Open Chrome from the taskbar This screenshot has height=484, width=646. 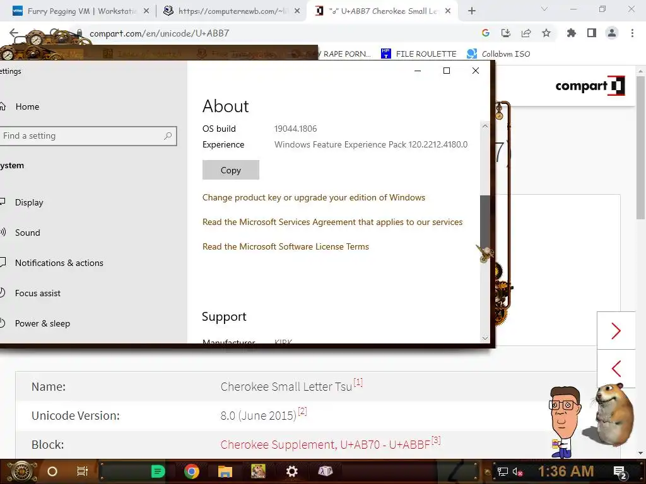192,471
